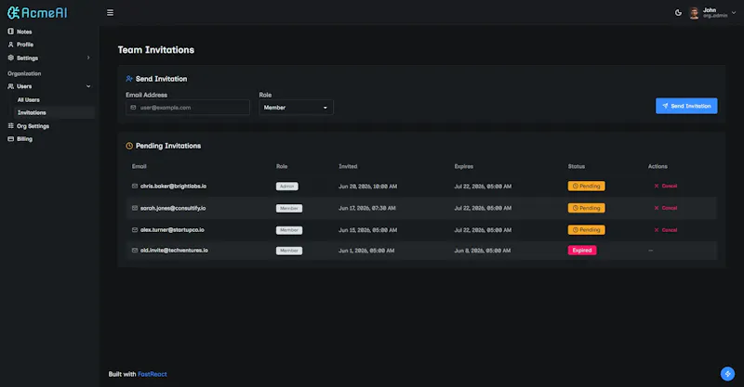This screenshot has height=387, width=744.
Task: Click the Profile person icon
Action: point(10,45)
